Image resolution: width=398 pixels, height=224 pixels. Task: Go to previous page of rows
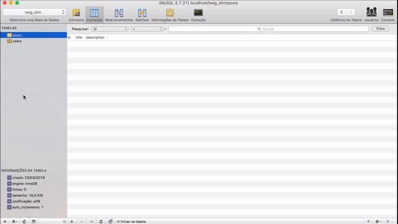pyautogui.click(x=368, y=222)
